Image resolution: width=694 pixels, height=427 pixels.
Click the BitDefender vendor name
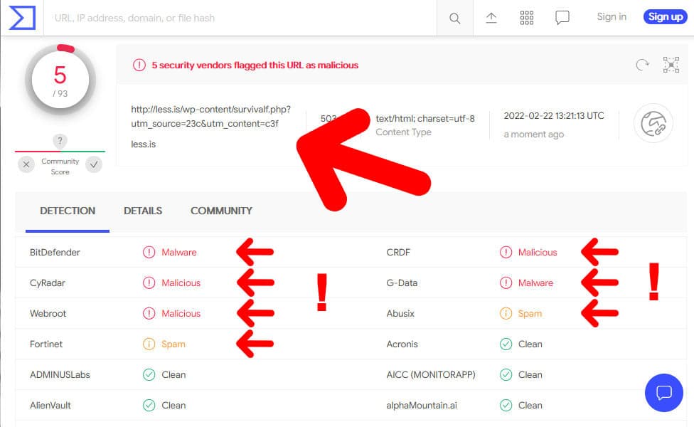[55, 252]
